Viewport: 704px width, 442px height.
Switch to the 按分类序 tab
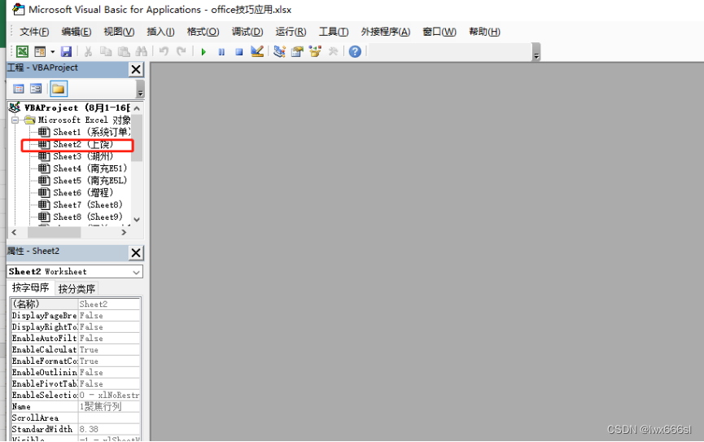(77, 288)
